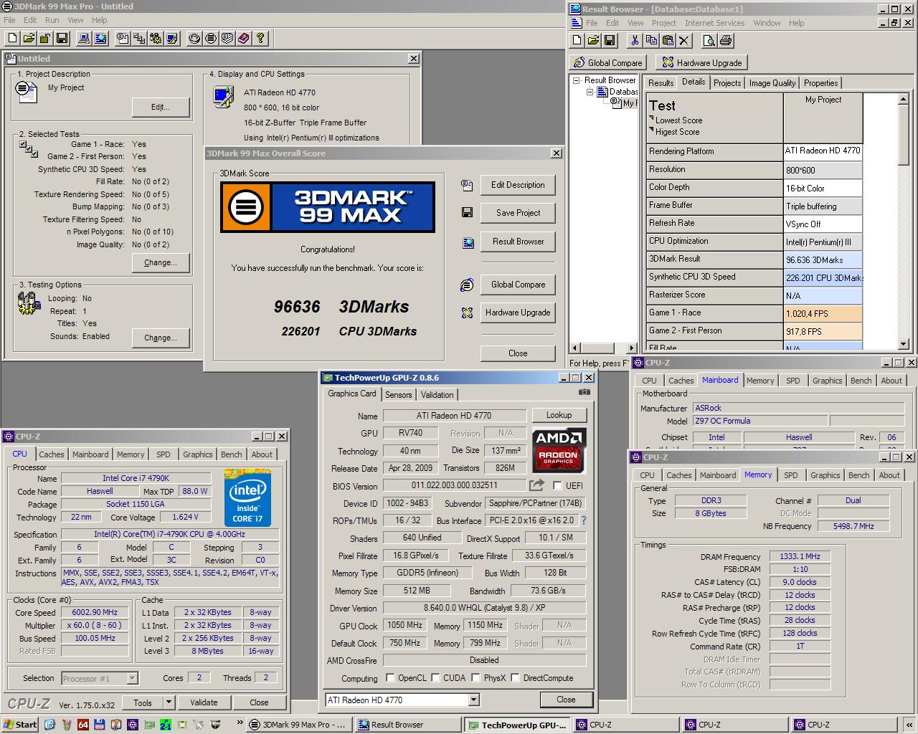Switch to Image Quality tab in Result Browser
918x734 pixels.
pos(772,83)
